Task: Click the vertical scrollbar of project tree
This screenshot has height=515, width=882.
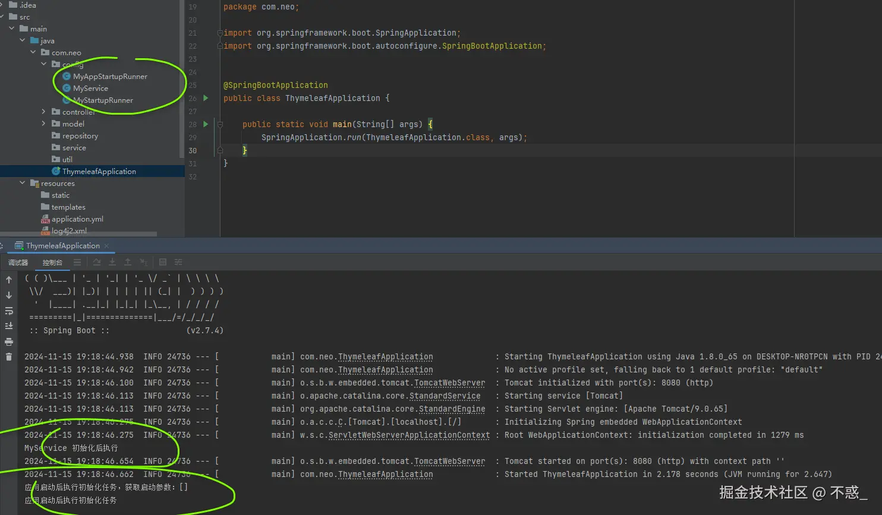Action: [x=182, y=80]
